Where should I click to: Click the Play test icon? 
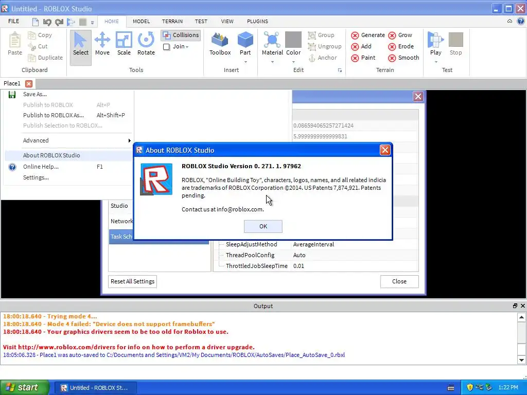pyautogui.click(x=435, y=40)
